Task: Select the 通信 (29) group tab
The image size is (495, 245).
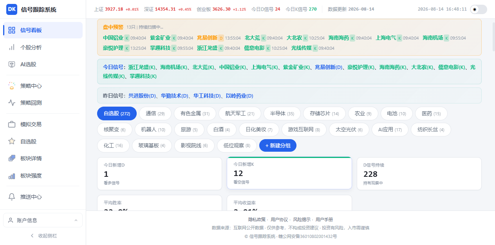Action: 155,114
